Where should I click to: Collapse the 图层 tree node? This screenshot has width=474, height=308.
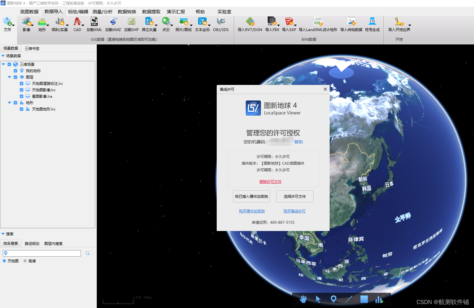click(9, 77)
